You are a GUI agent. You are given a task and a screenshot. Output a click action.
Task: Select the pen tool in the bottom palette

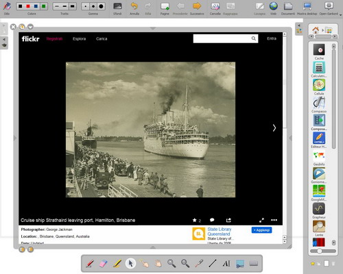[90, 264]
